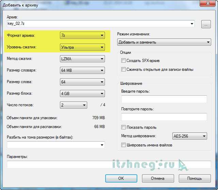Open the Размер слова dropdown showing 64
This screenshot has height=190, width=218.
click(82, 82)
